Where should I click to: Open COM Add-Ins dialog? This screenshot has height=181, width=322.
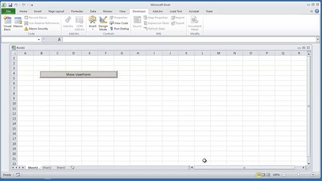point(79,24)
